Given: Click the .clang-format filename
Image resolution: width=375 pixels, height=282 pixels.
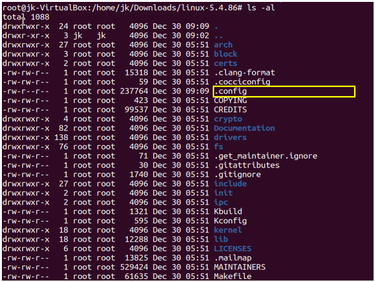Looking at the screenshot, I should pos(245,73).
